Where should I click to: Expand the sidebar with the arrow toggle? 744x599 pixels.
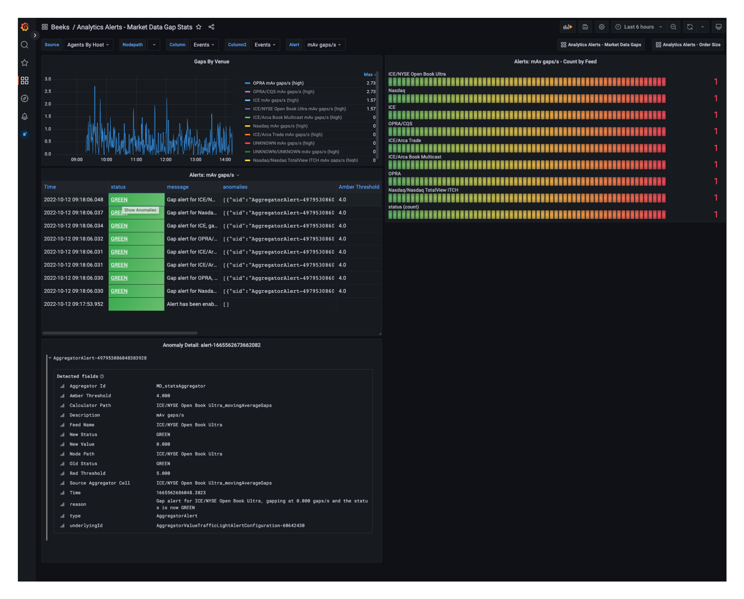pos(35,35)
